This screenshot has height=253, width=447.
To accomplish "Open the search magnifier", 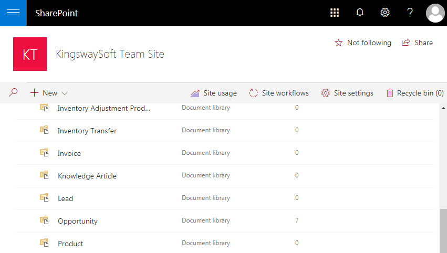I will pos(13,92).
